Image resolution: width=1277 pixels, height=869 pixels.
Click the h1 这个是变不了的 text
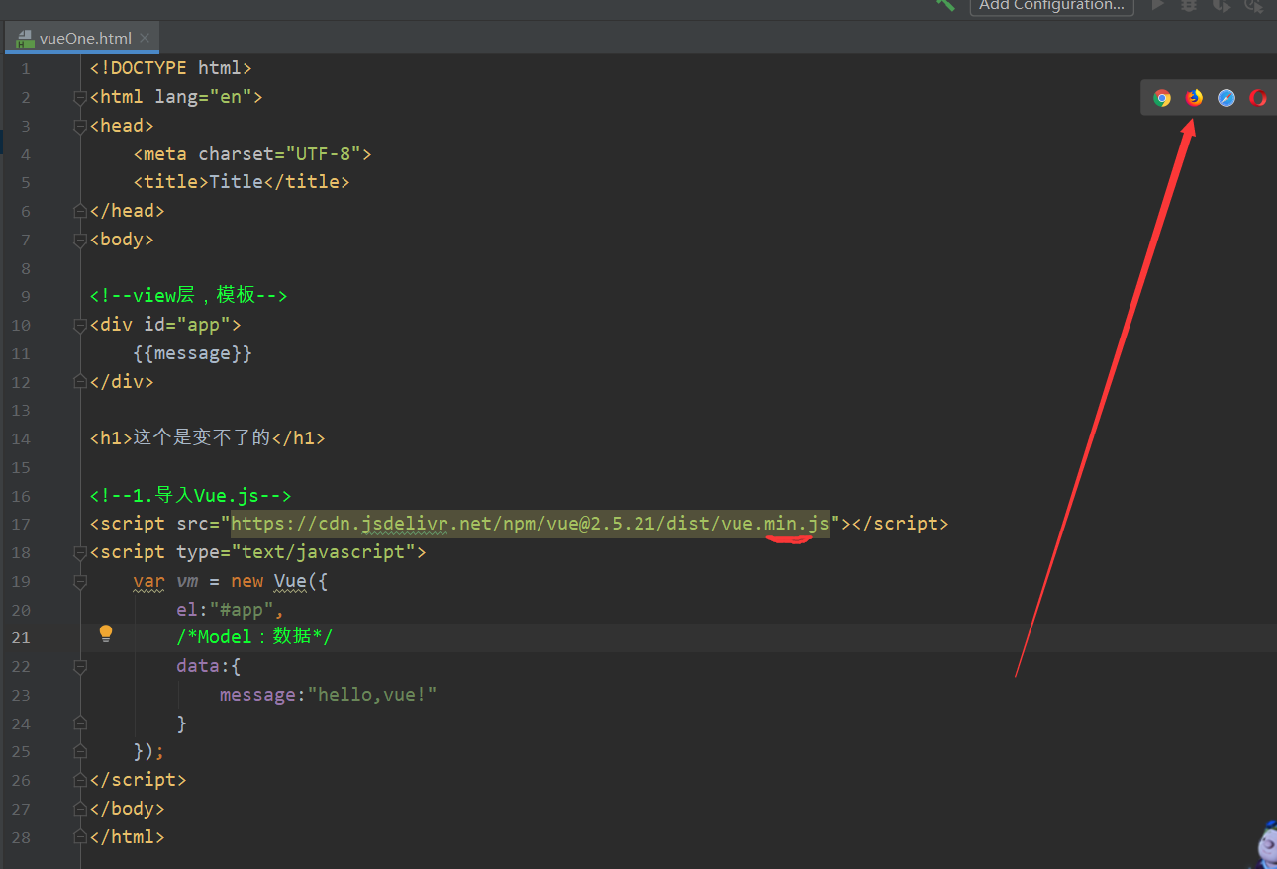coord(202,437)
